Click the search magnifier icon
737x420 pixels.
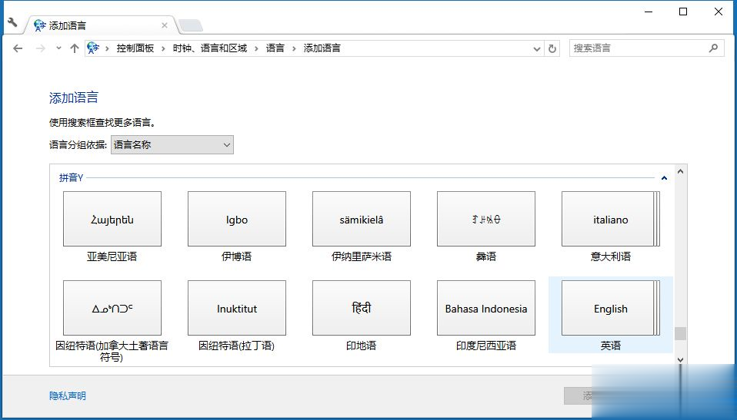click(x=713, y=48)
